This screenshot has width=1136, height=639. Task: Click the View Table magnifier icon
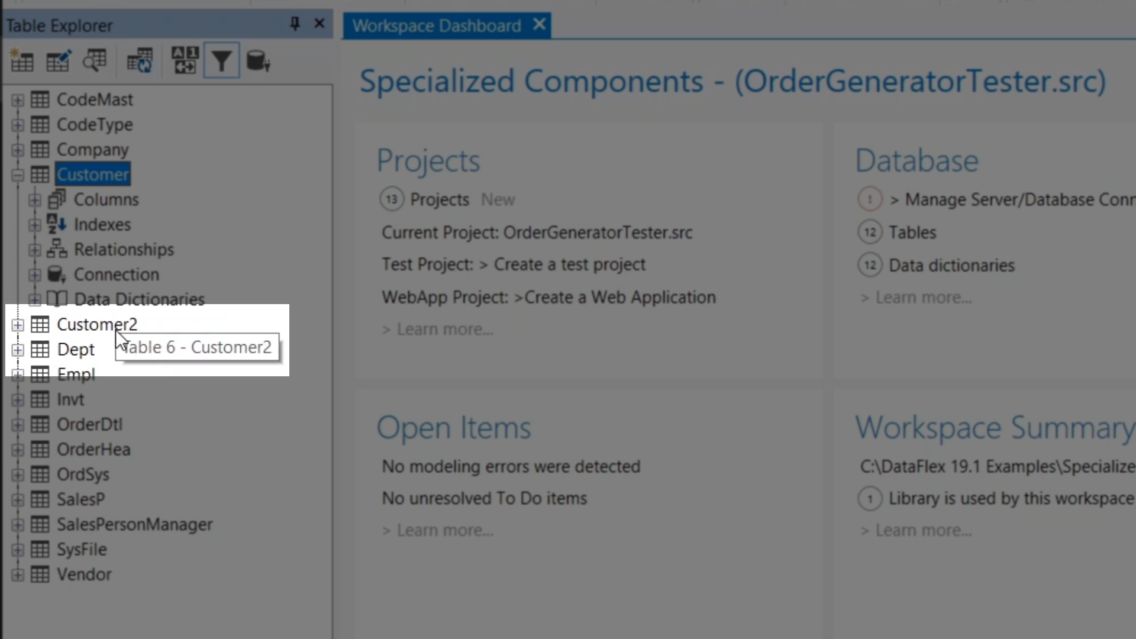coord(95,60)
